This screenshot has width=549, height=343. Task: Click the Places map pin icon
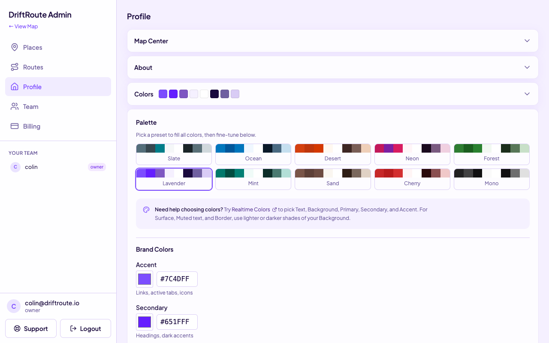(x=15, y=47)
